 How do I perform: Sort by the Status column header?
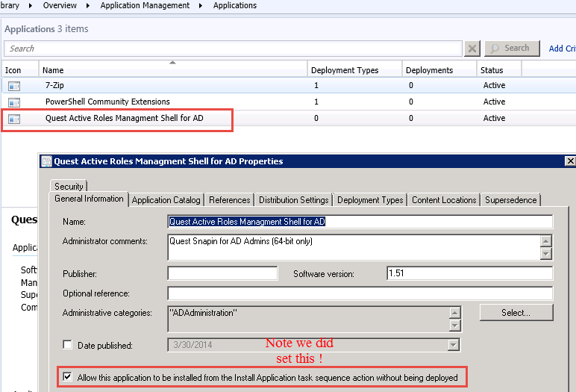click(x=499, y=70)
